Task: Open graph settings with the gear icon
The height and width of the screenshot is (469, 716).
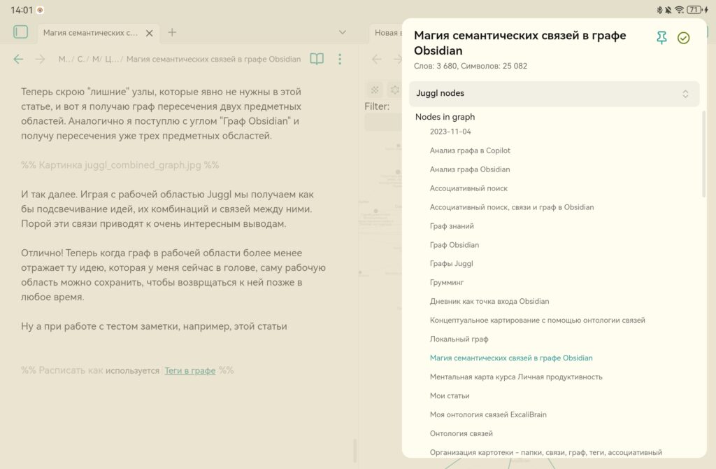Action: pyautogui.click(x=395, y=89)
